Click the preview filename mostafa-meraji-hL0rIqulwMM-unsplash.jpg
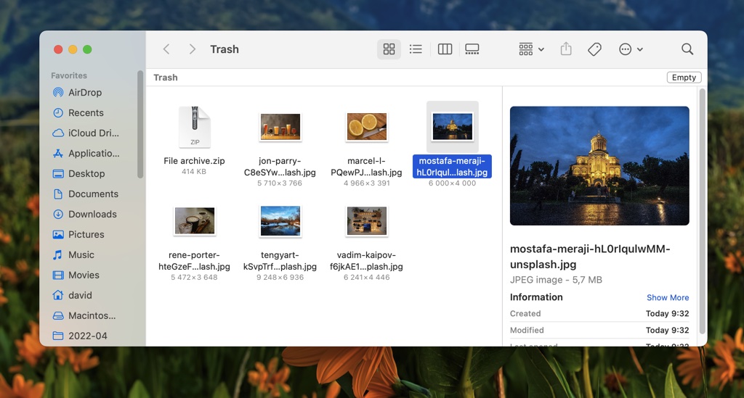The width and height of the screenshot is (744, 398). 590,257
